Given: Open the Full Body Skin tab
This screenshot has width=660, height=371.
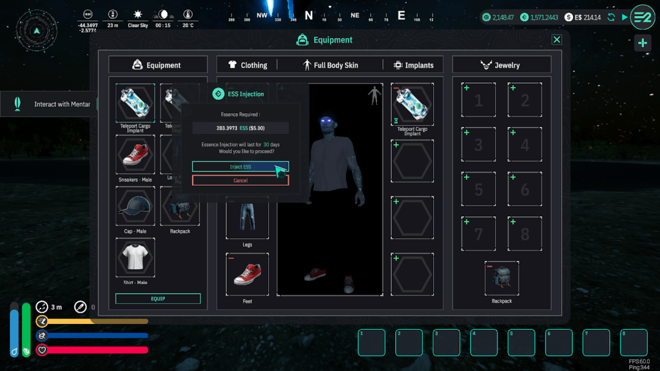Looking at the screenshot, I should pyautogui.click(x=330, y=65).
